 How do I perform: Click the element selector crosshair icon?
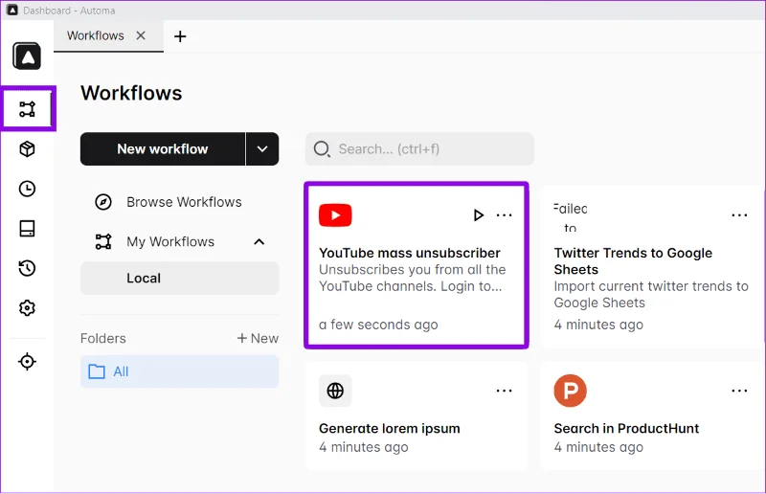tap(27, 362)
